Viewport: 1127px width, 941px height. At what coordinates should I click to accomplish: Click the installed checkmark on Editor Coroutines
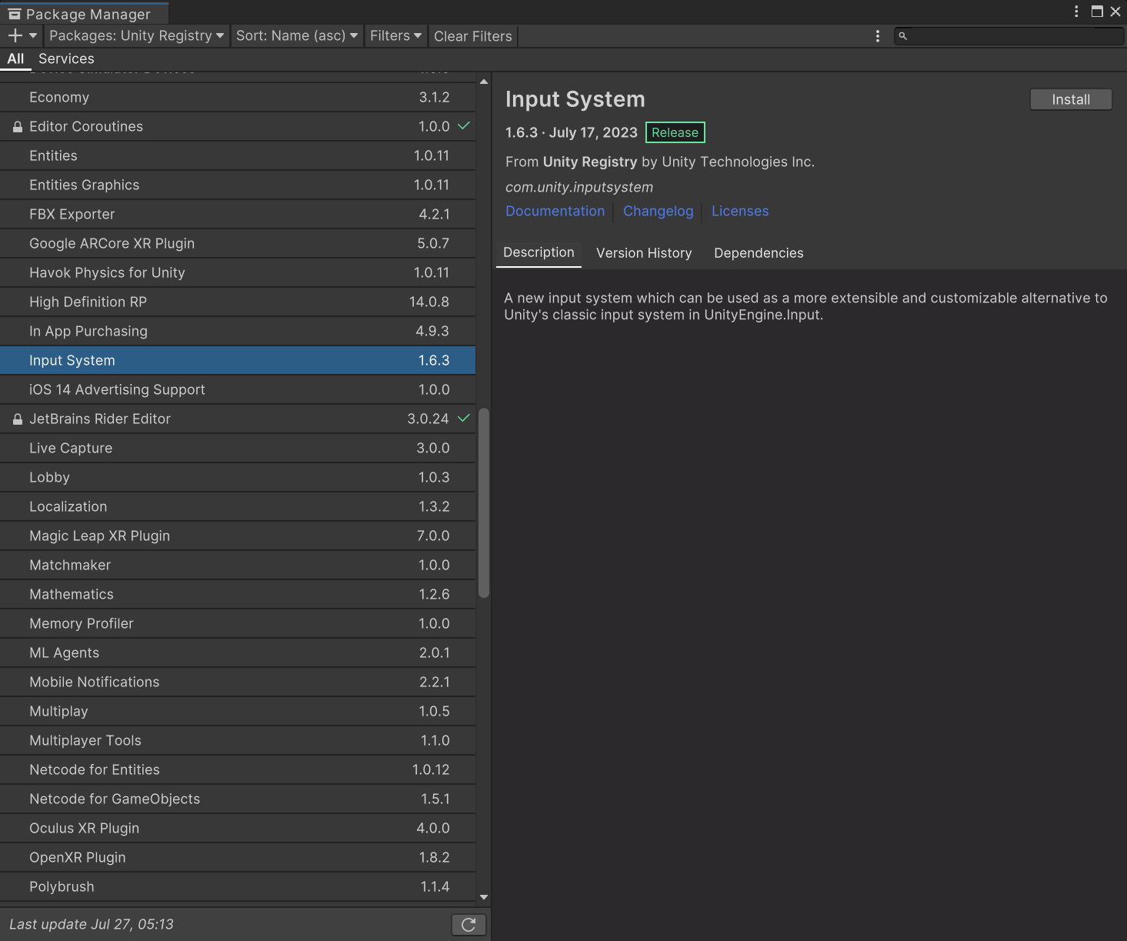[464, 125]
